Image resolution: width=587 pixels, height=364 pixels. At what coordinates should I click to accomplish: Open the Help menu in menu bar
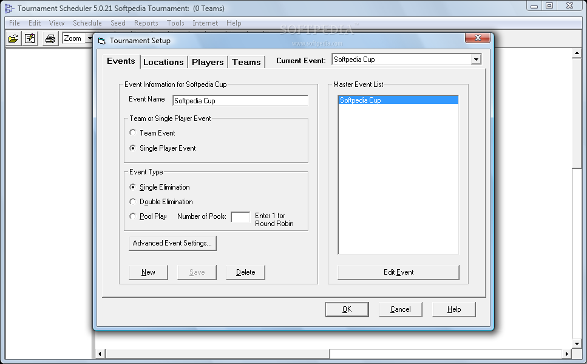click(234, 23)
